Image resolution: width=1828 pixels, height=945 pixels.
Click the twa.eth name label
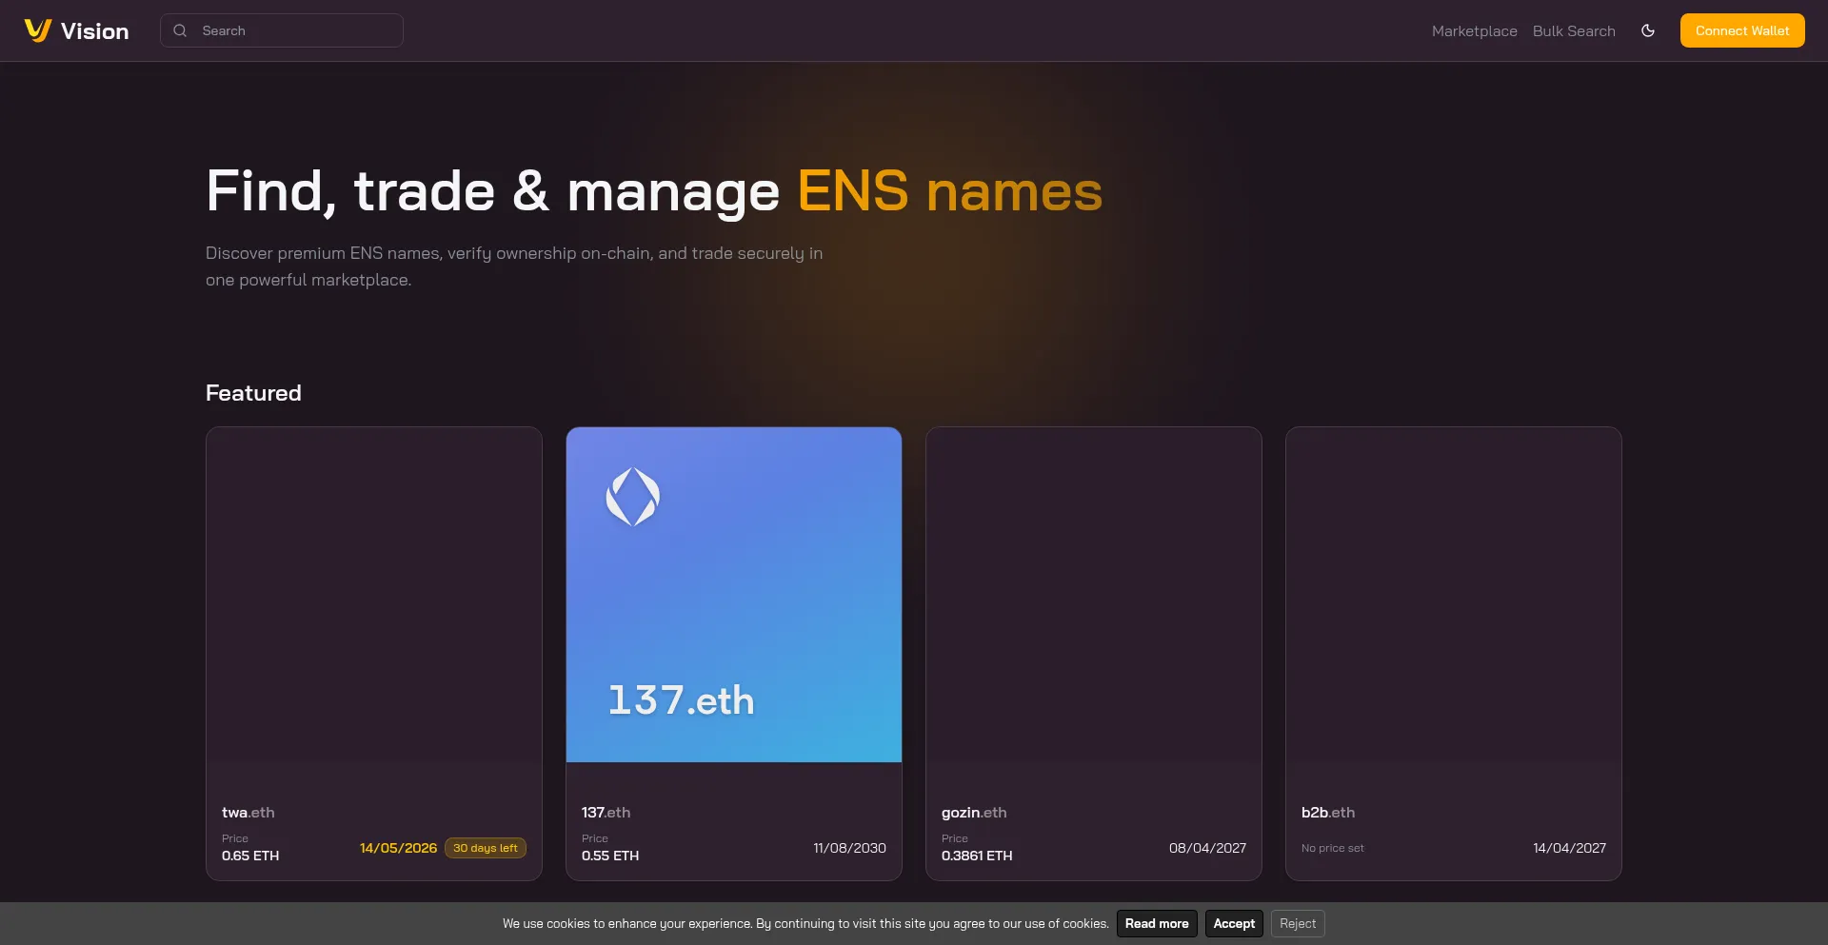pos(248,813)
